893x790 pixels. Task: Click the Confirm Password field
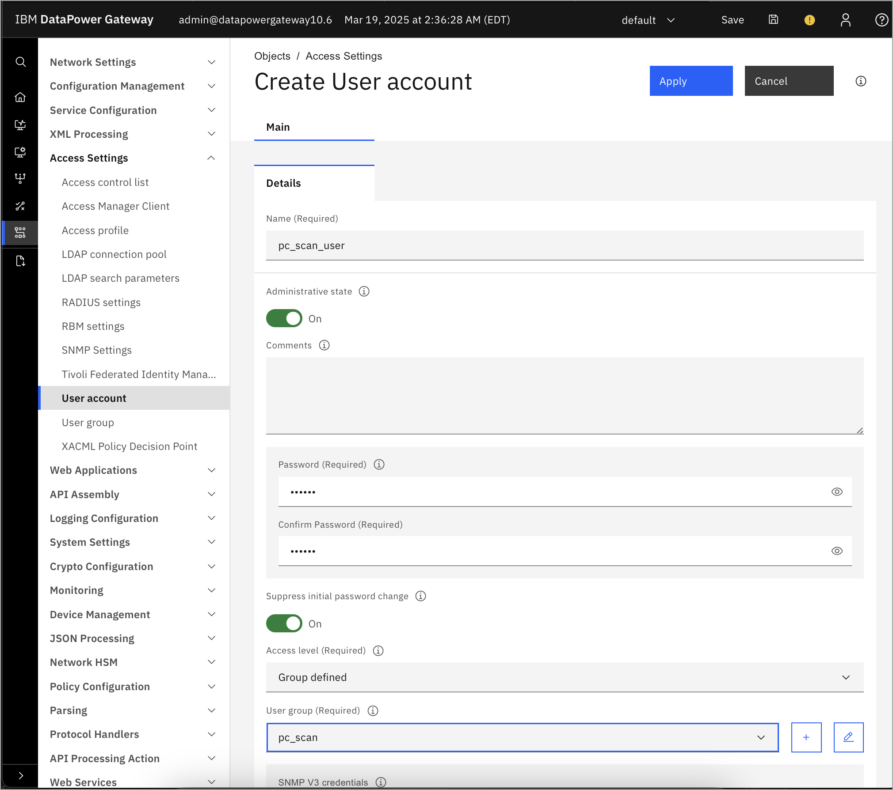click(565, 551)
